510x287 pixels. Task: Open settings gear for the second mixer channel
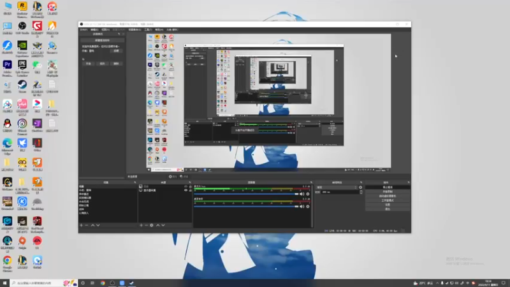coord(308,207)
